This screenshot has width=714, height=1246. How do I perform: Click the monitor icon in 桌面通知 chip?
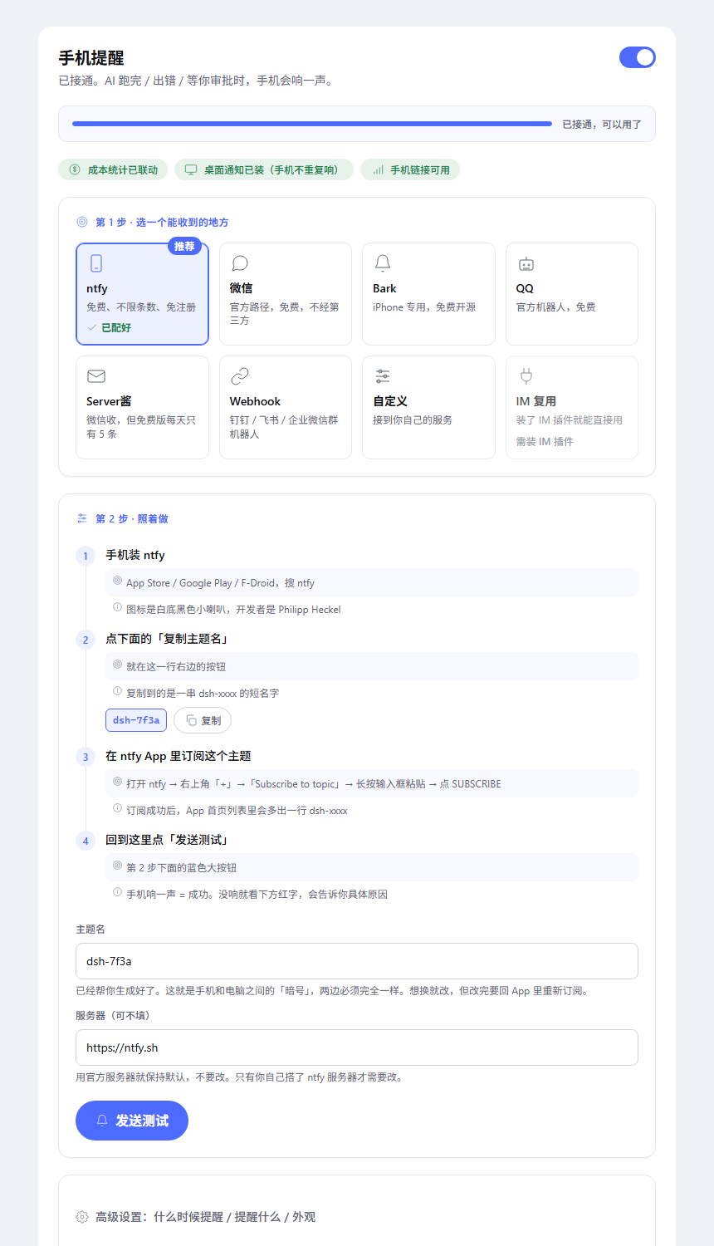(191, 169)
